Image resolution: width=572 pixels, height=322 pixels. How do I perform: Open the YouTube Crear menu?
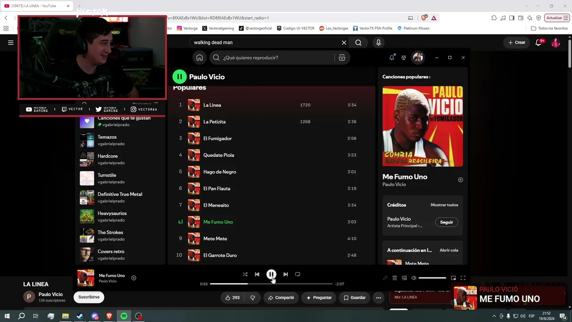[x=517, y=42]
